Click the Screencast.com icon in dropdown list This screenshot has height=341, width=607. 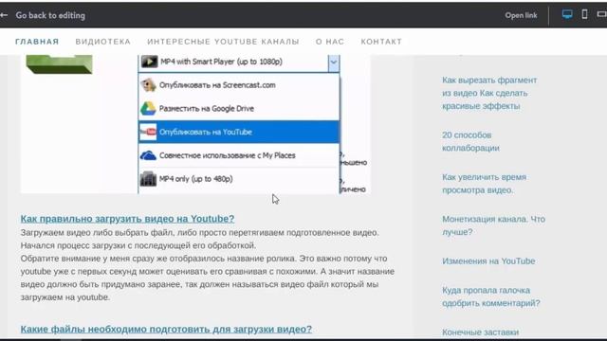coord(148,85)
